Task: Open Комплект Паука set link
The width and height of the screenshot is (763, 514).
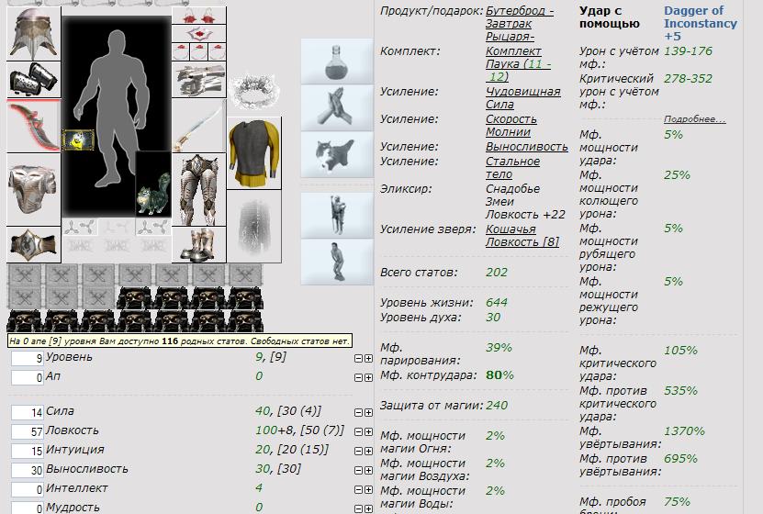Action: tap(513, 58)
